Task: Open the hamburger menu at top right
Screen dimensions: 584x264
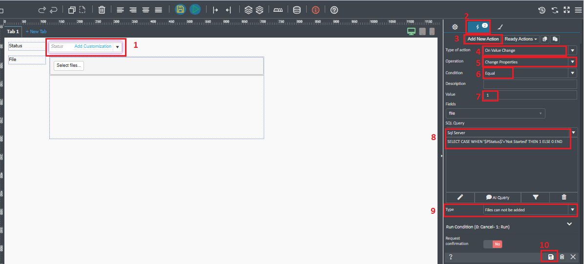Action: (x=578, y=10)
